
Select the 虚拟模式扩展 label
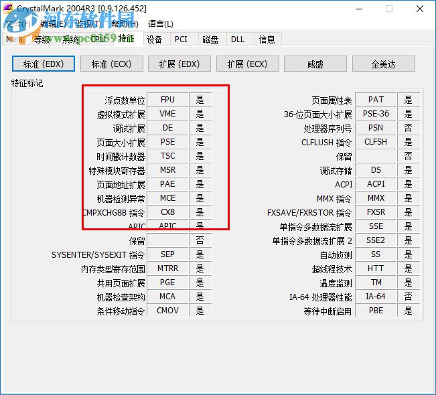[121, 114]
